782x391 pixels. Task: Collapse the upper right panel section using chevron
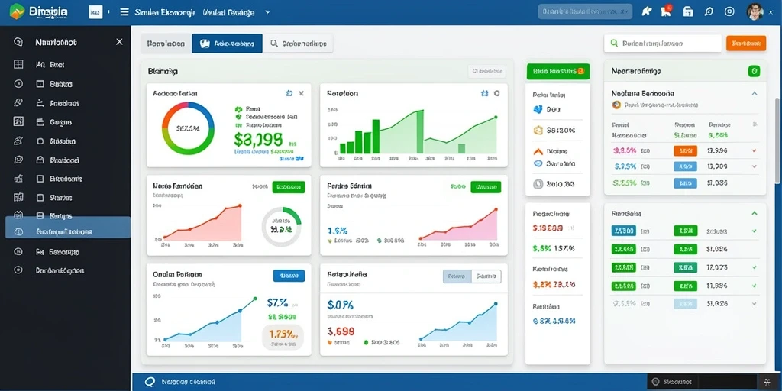tap(754, 93)
